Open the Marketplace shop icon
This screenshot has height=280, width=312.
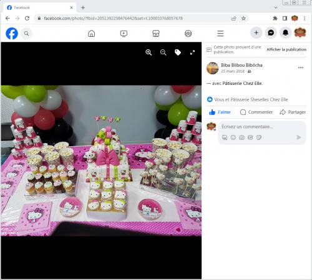[156, 33]
